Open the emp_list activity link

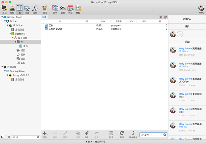(x=183, y=127)
